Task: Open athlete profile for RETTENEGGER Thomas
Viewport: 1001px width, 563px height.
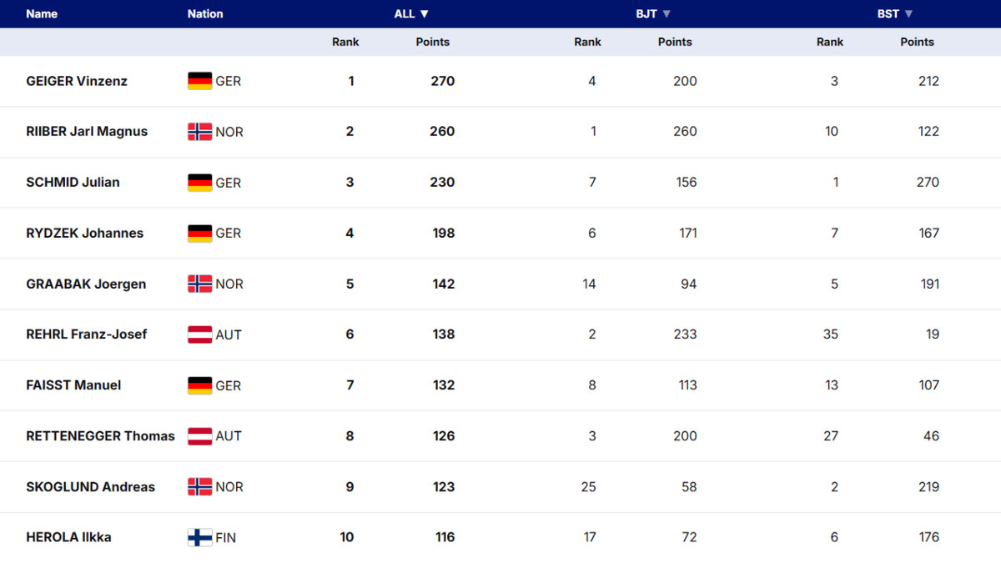Action: pyautogui.click(x=100, y=436)
